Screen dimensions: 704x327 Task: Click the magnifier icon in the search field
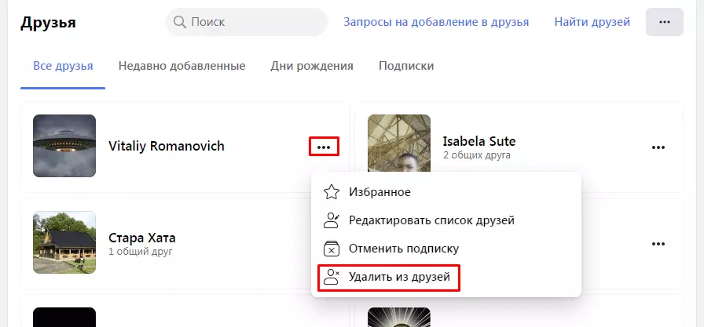point(180,22)
